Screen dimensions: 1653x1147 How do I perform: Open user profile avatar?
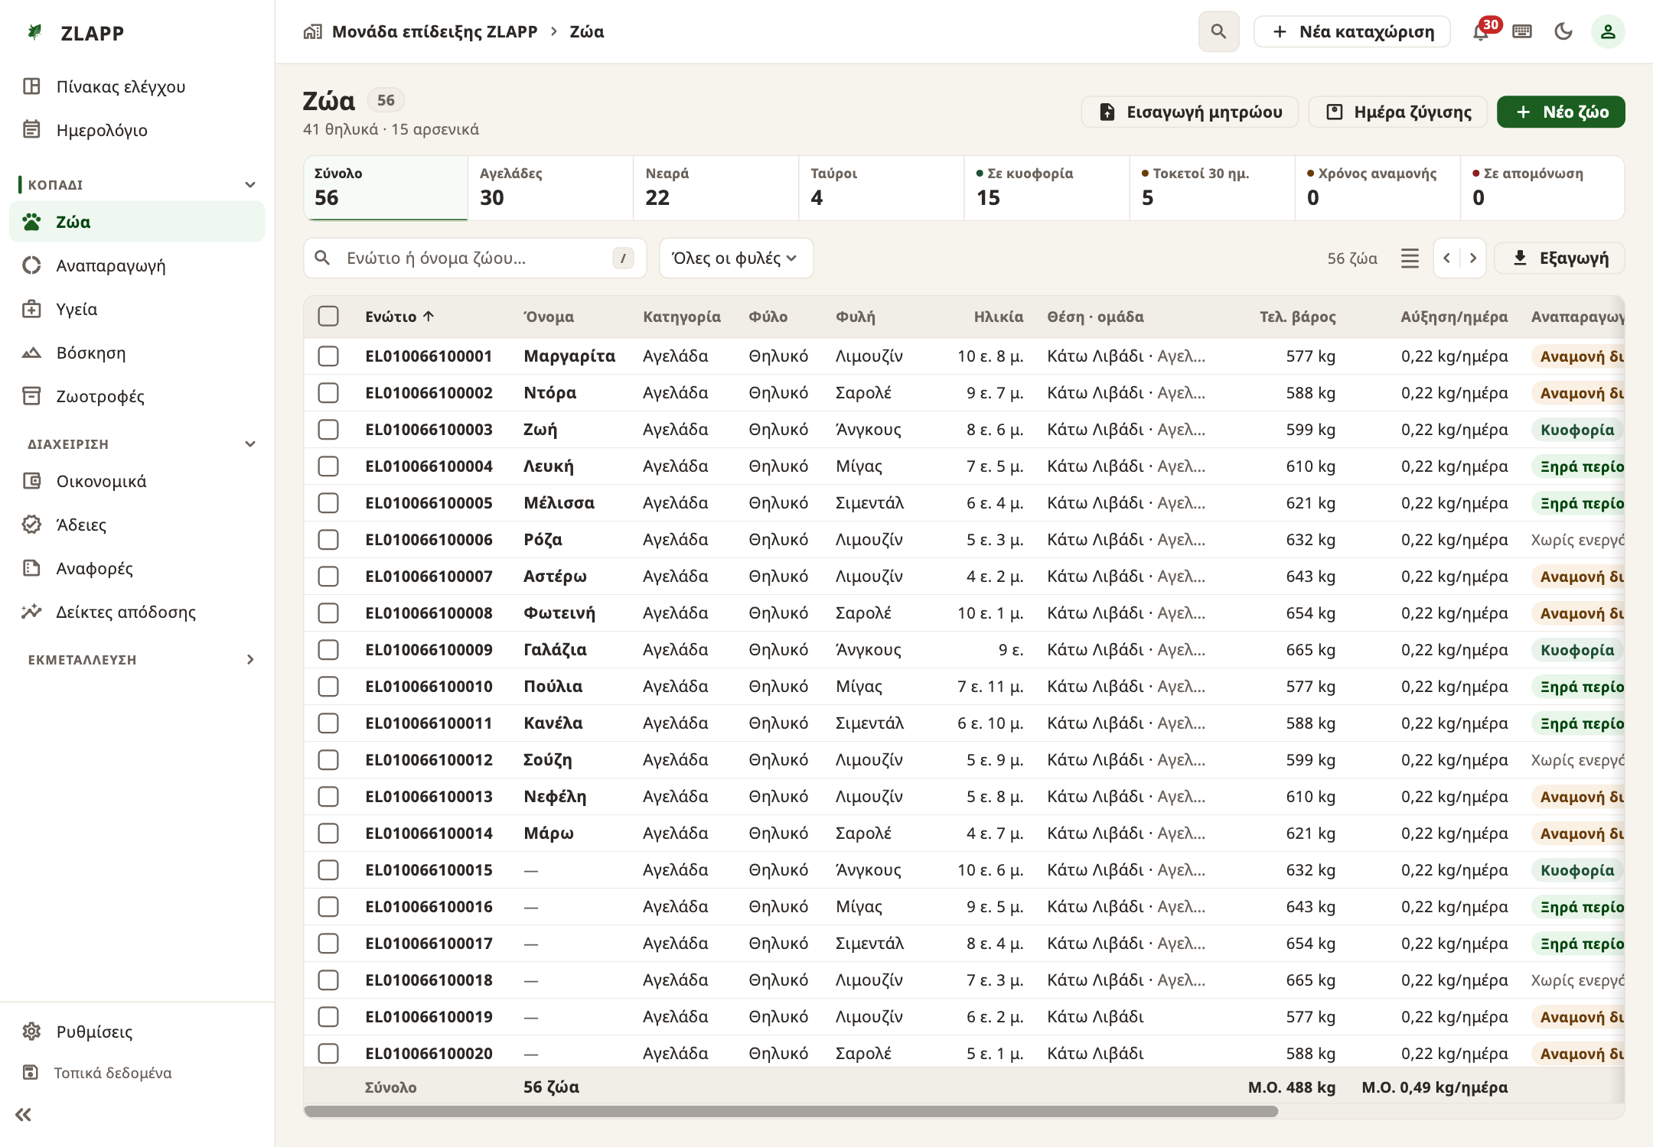(x=1608, y=31)
